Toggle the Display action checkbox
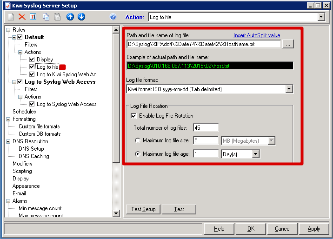Image resolution: width=333 pixels, height=239 pixels. (x=32, y=60)
